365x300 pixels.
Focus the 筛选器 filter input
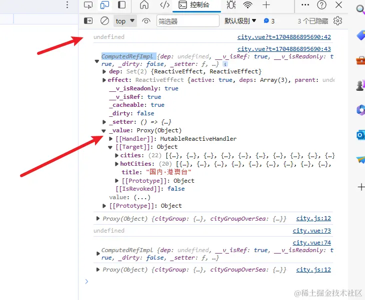(188, 21)
